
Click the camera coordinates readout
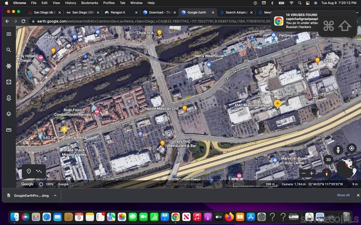pos(312,184)
